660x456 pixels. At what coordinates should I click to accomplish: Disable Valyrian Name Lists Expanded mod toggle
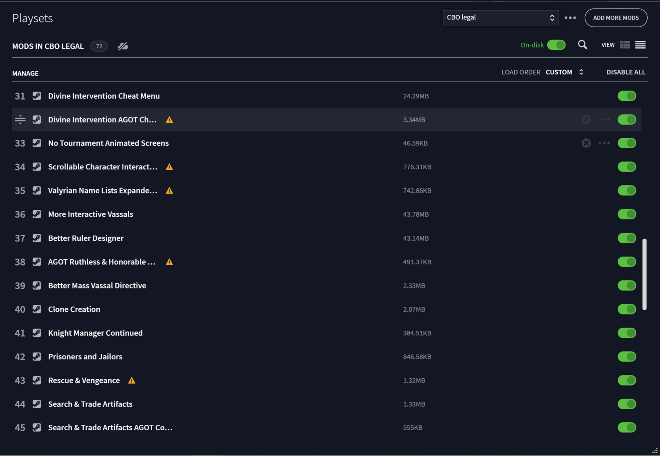click(x=627, y=190)
